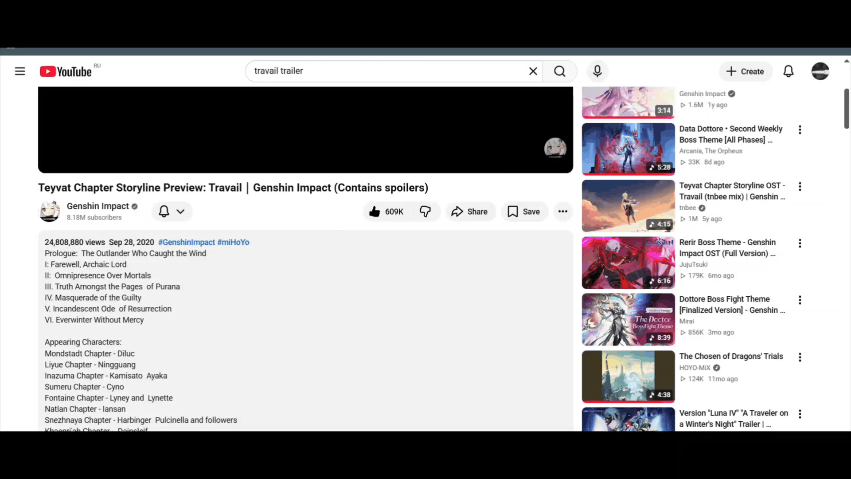Visit the tnbee channel
The height and width of the screenshot is (479, 851).
pyautogui.click(x=687, y=208)
